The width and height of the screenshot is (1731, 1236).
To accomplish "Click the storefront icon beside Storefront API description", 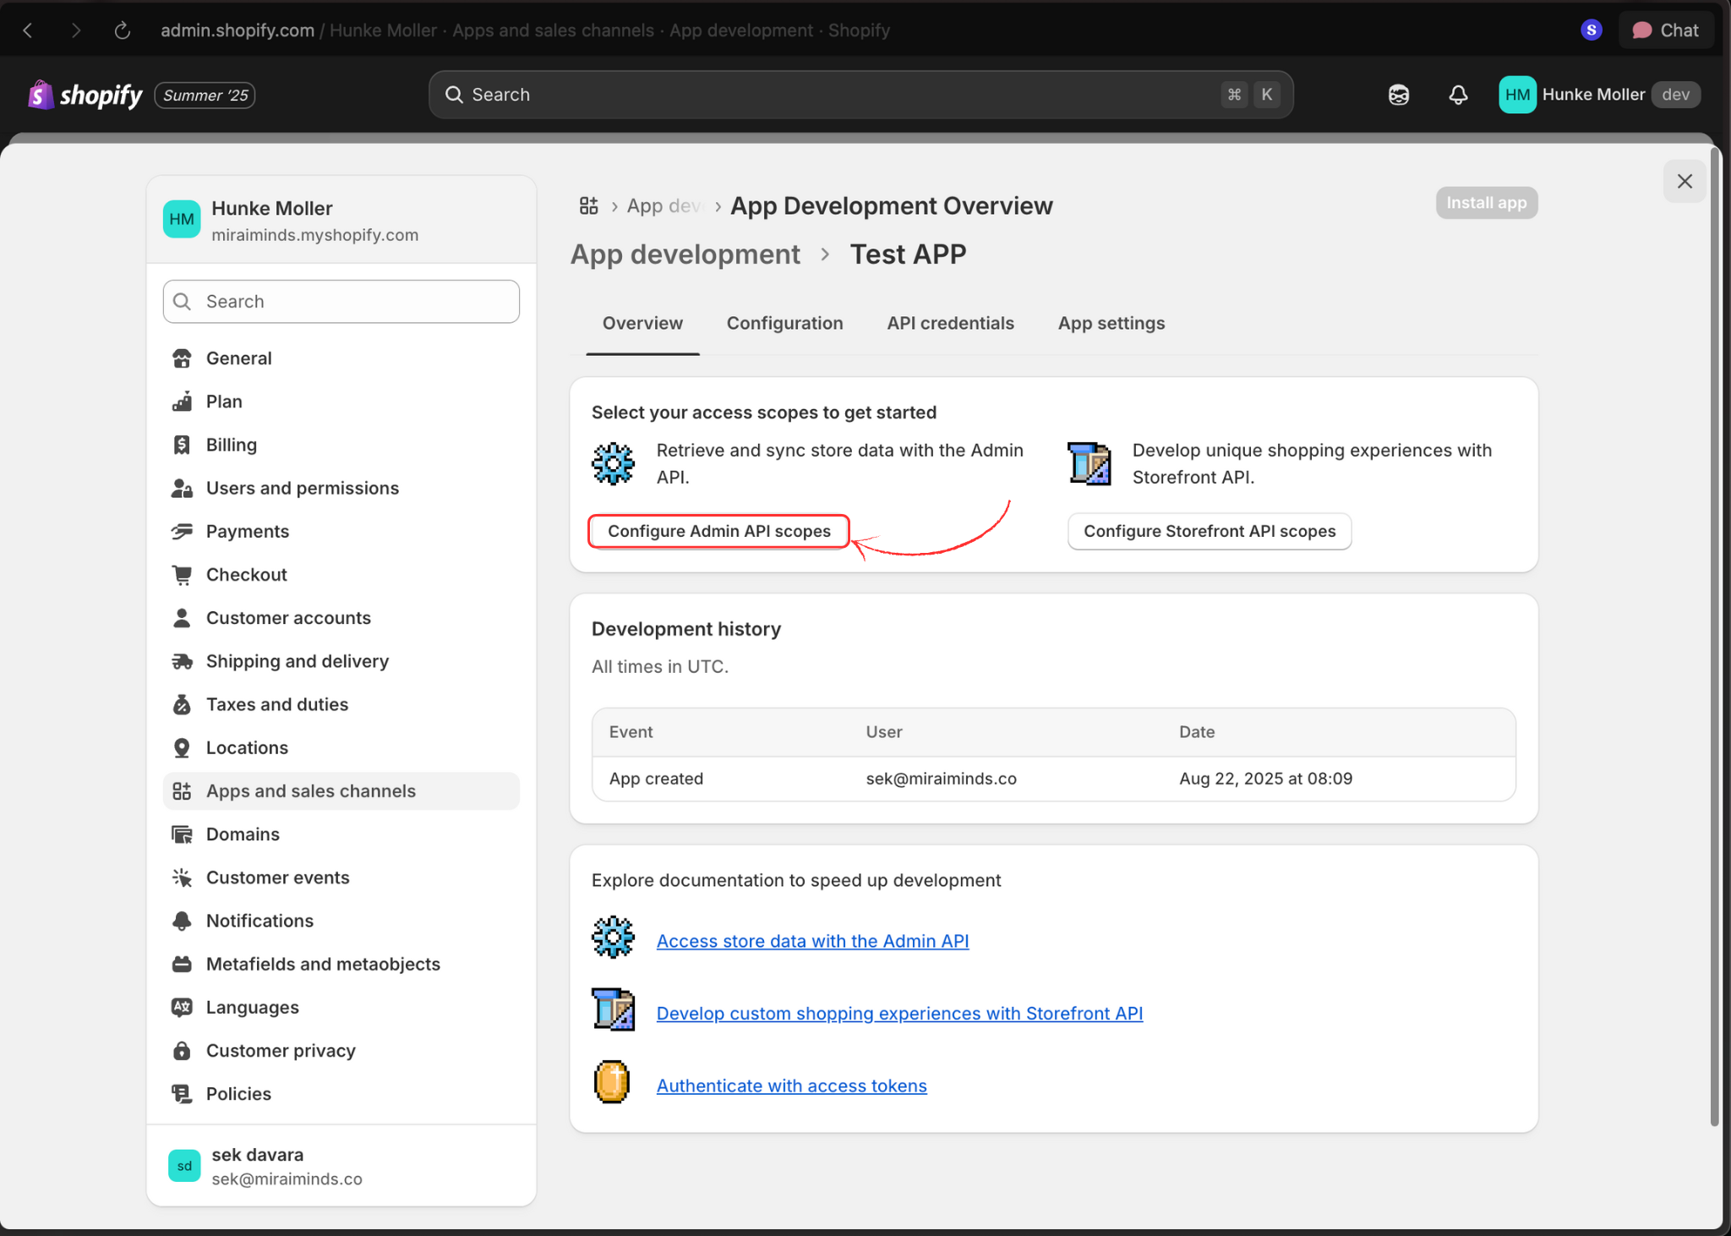I will 1089,463.
